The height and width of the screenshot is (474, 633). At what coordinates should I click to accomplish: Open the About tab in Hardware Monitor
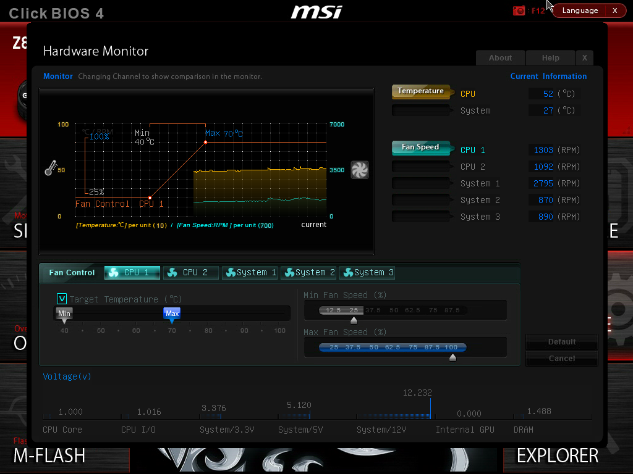click(500, 58)
